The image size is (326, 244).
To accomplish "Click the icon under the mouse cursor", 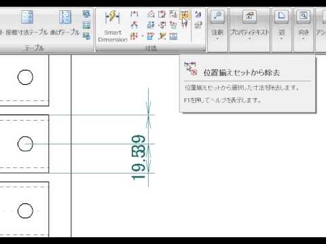I will (185, 14).
